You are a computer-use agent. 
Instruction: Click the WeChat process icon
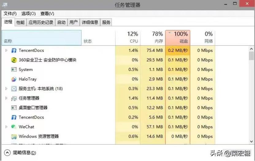coord(14,127)
